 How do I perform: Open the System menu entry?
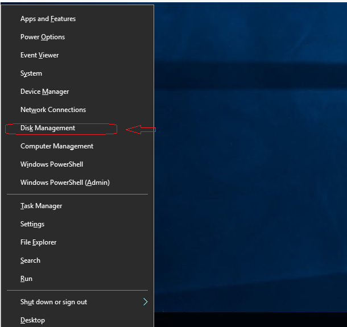(77, 73)
